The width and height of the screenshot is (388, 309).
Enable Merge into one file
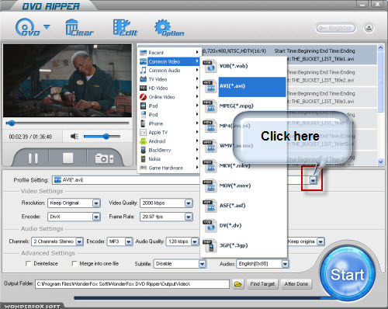pyautogui.click(x=74, y=263)
